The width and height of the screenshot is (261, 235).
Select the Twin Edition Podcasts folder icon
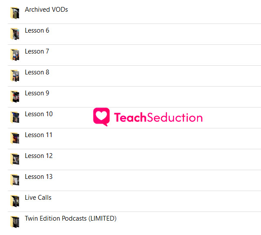pos(15,222)
